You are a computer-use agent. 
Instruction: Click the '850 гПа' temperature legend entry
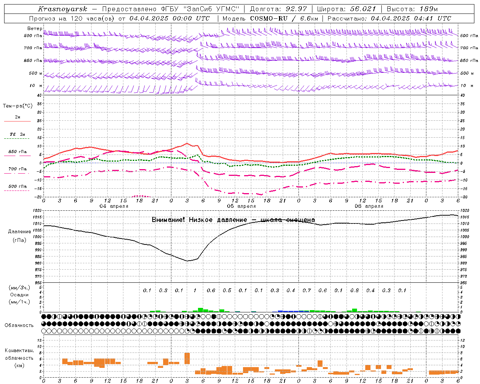pos(17,152)
